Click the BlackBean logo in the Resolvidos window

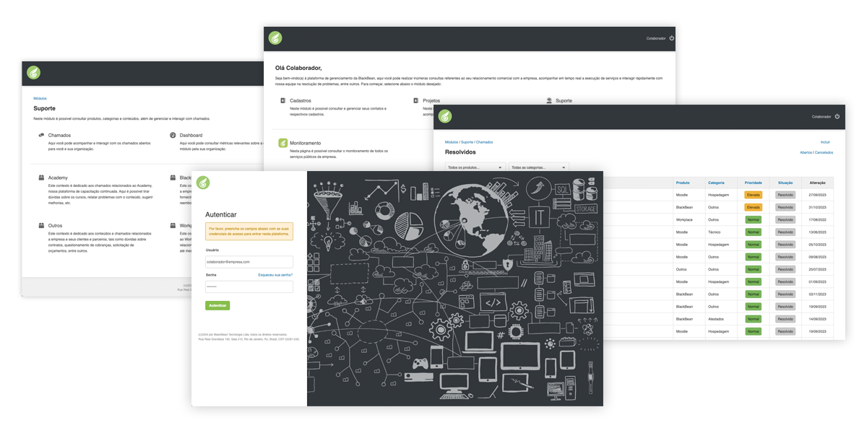445,116
